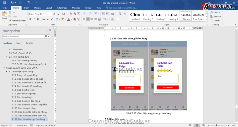Open the font size dropdown
The height and width of the screenshot is (127, 238).
51,14
